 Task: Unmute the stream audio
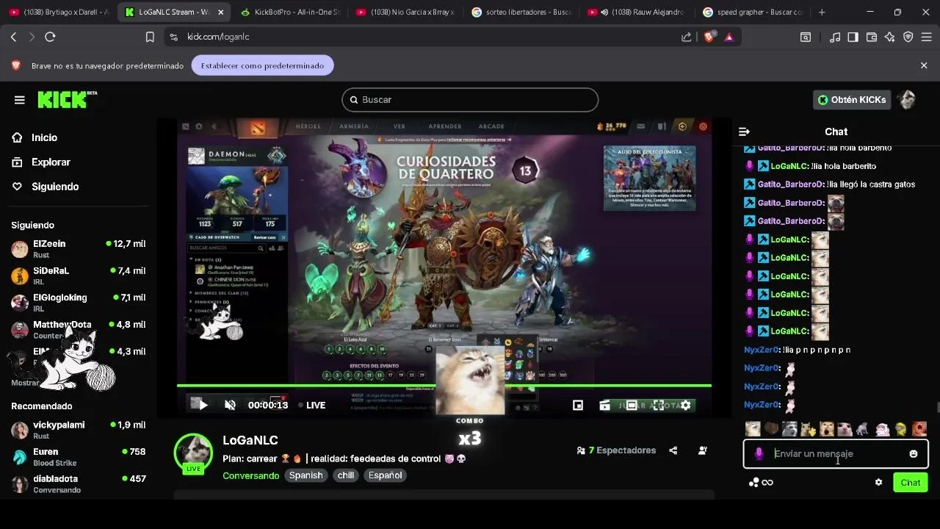[230, 405]
